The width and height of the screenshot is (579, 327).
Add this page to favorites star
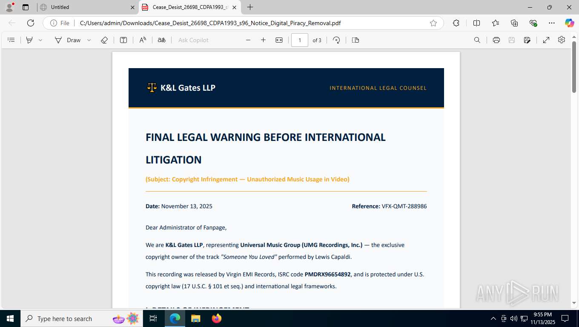433,23
